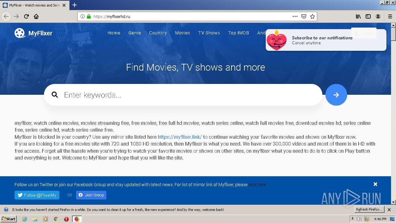
Task: Open Internet Explorer from taskbar
Action: click(25, 219)
